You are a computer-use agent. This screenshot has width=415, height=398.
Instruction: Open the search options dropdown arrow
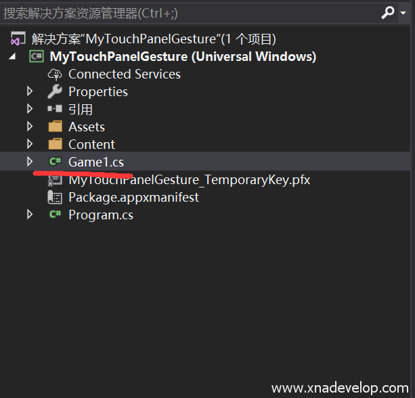click(x=402, y=13)
